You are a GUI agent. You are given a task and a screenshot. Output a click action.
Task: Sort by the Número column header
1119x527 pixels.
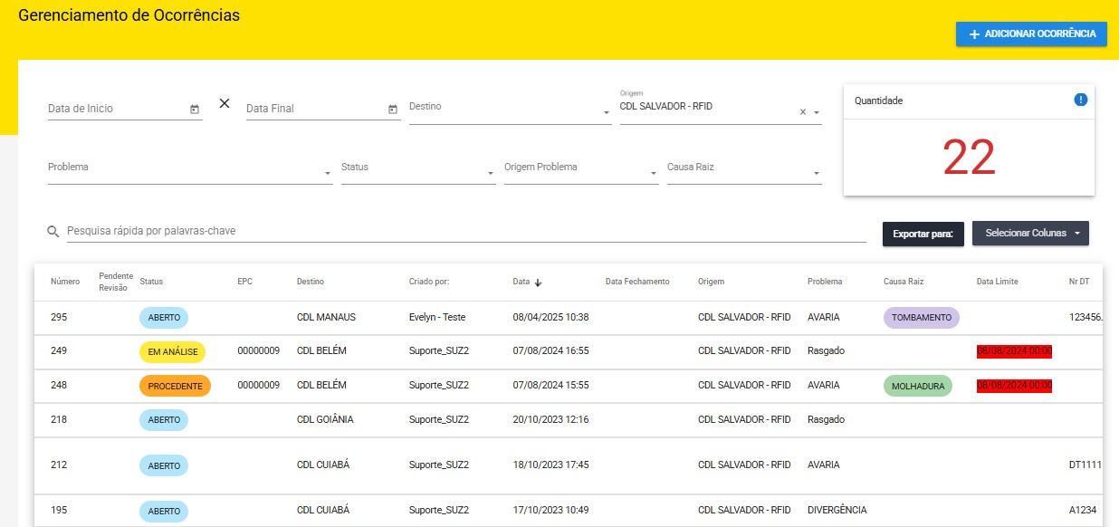point(65,282)
